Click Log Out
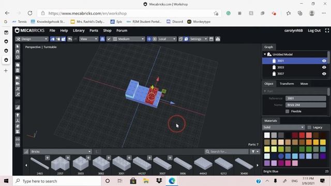The width and height of the screenshot is (331, 186). click(x=314, y=30)
